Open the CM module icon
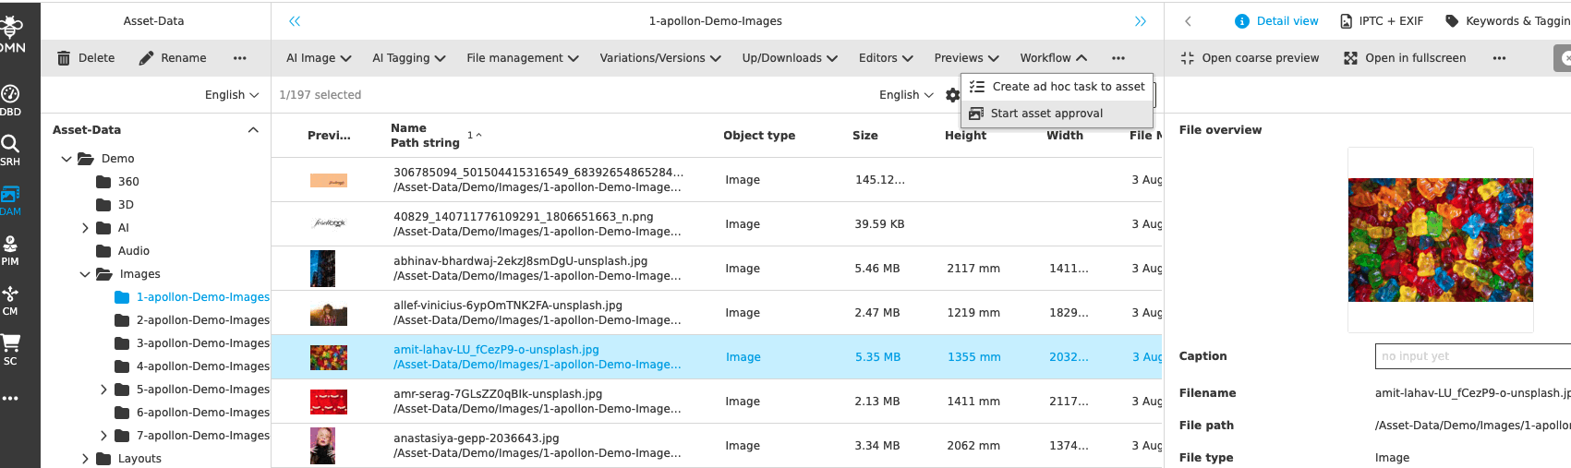The image size is (1571, 468). pyautogui.click(x=10, y=299)
